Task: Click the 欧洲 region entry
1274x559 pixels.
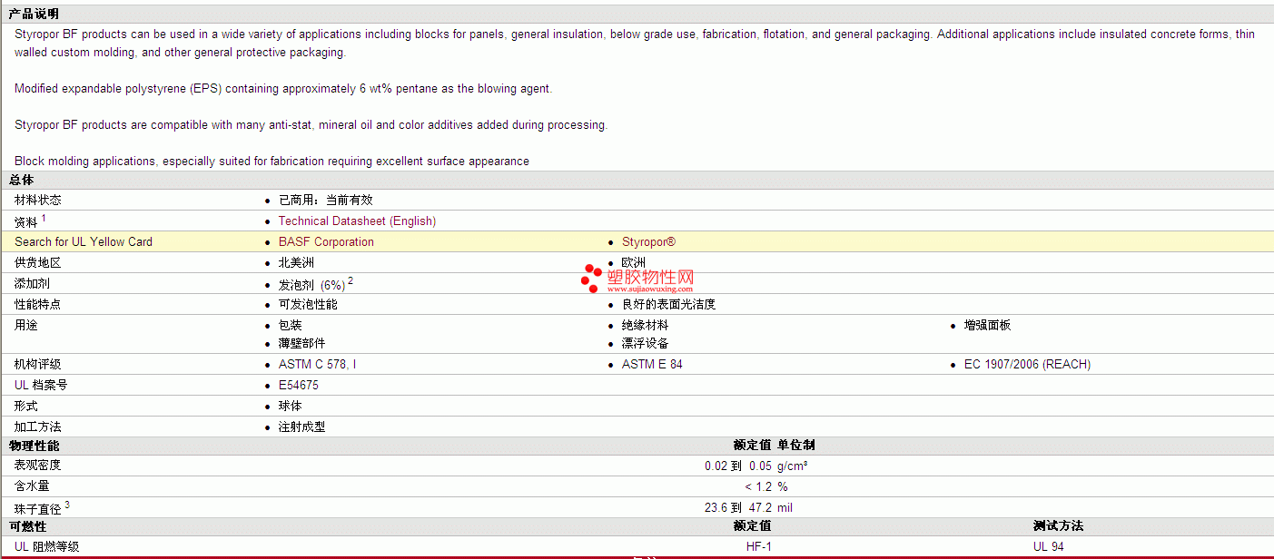Action: coord(634,262)
